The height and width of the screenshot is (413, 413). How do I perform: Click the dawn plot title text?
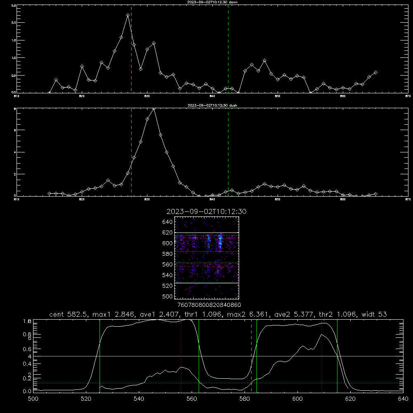(x=212, y=2)
